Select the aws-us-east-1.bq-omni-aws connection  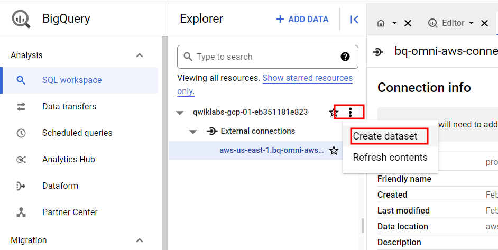[272, 150]
